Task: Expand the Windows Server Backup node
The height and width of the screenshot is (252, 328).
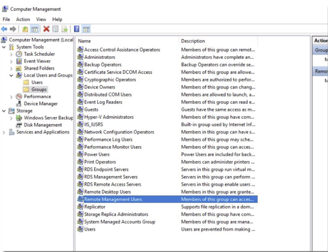Action: [11, 118]
